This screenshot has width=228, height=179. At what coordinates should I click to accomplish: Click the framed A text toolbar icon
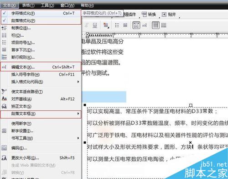click(136, 25)
